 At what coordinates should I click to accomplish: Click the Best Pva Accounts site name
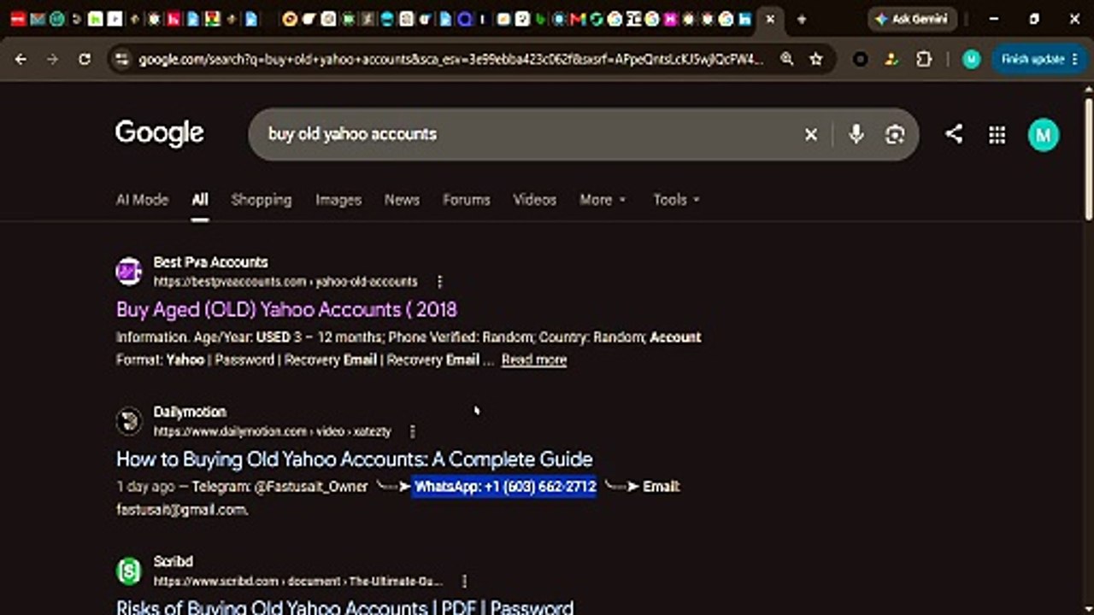point(210,262)
